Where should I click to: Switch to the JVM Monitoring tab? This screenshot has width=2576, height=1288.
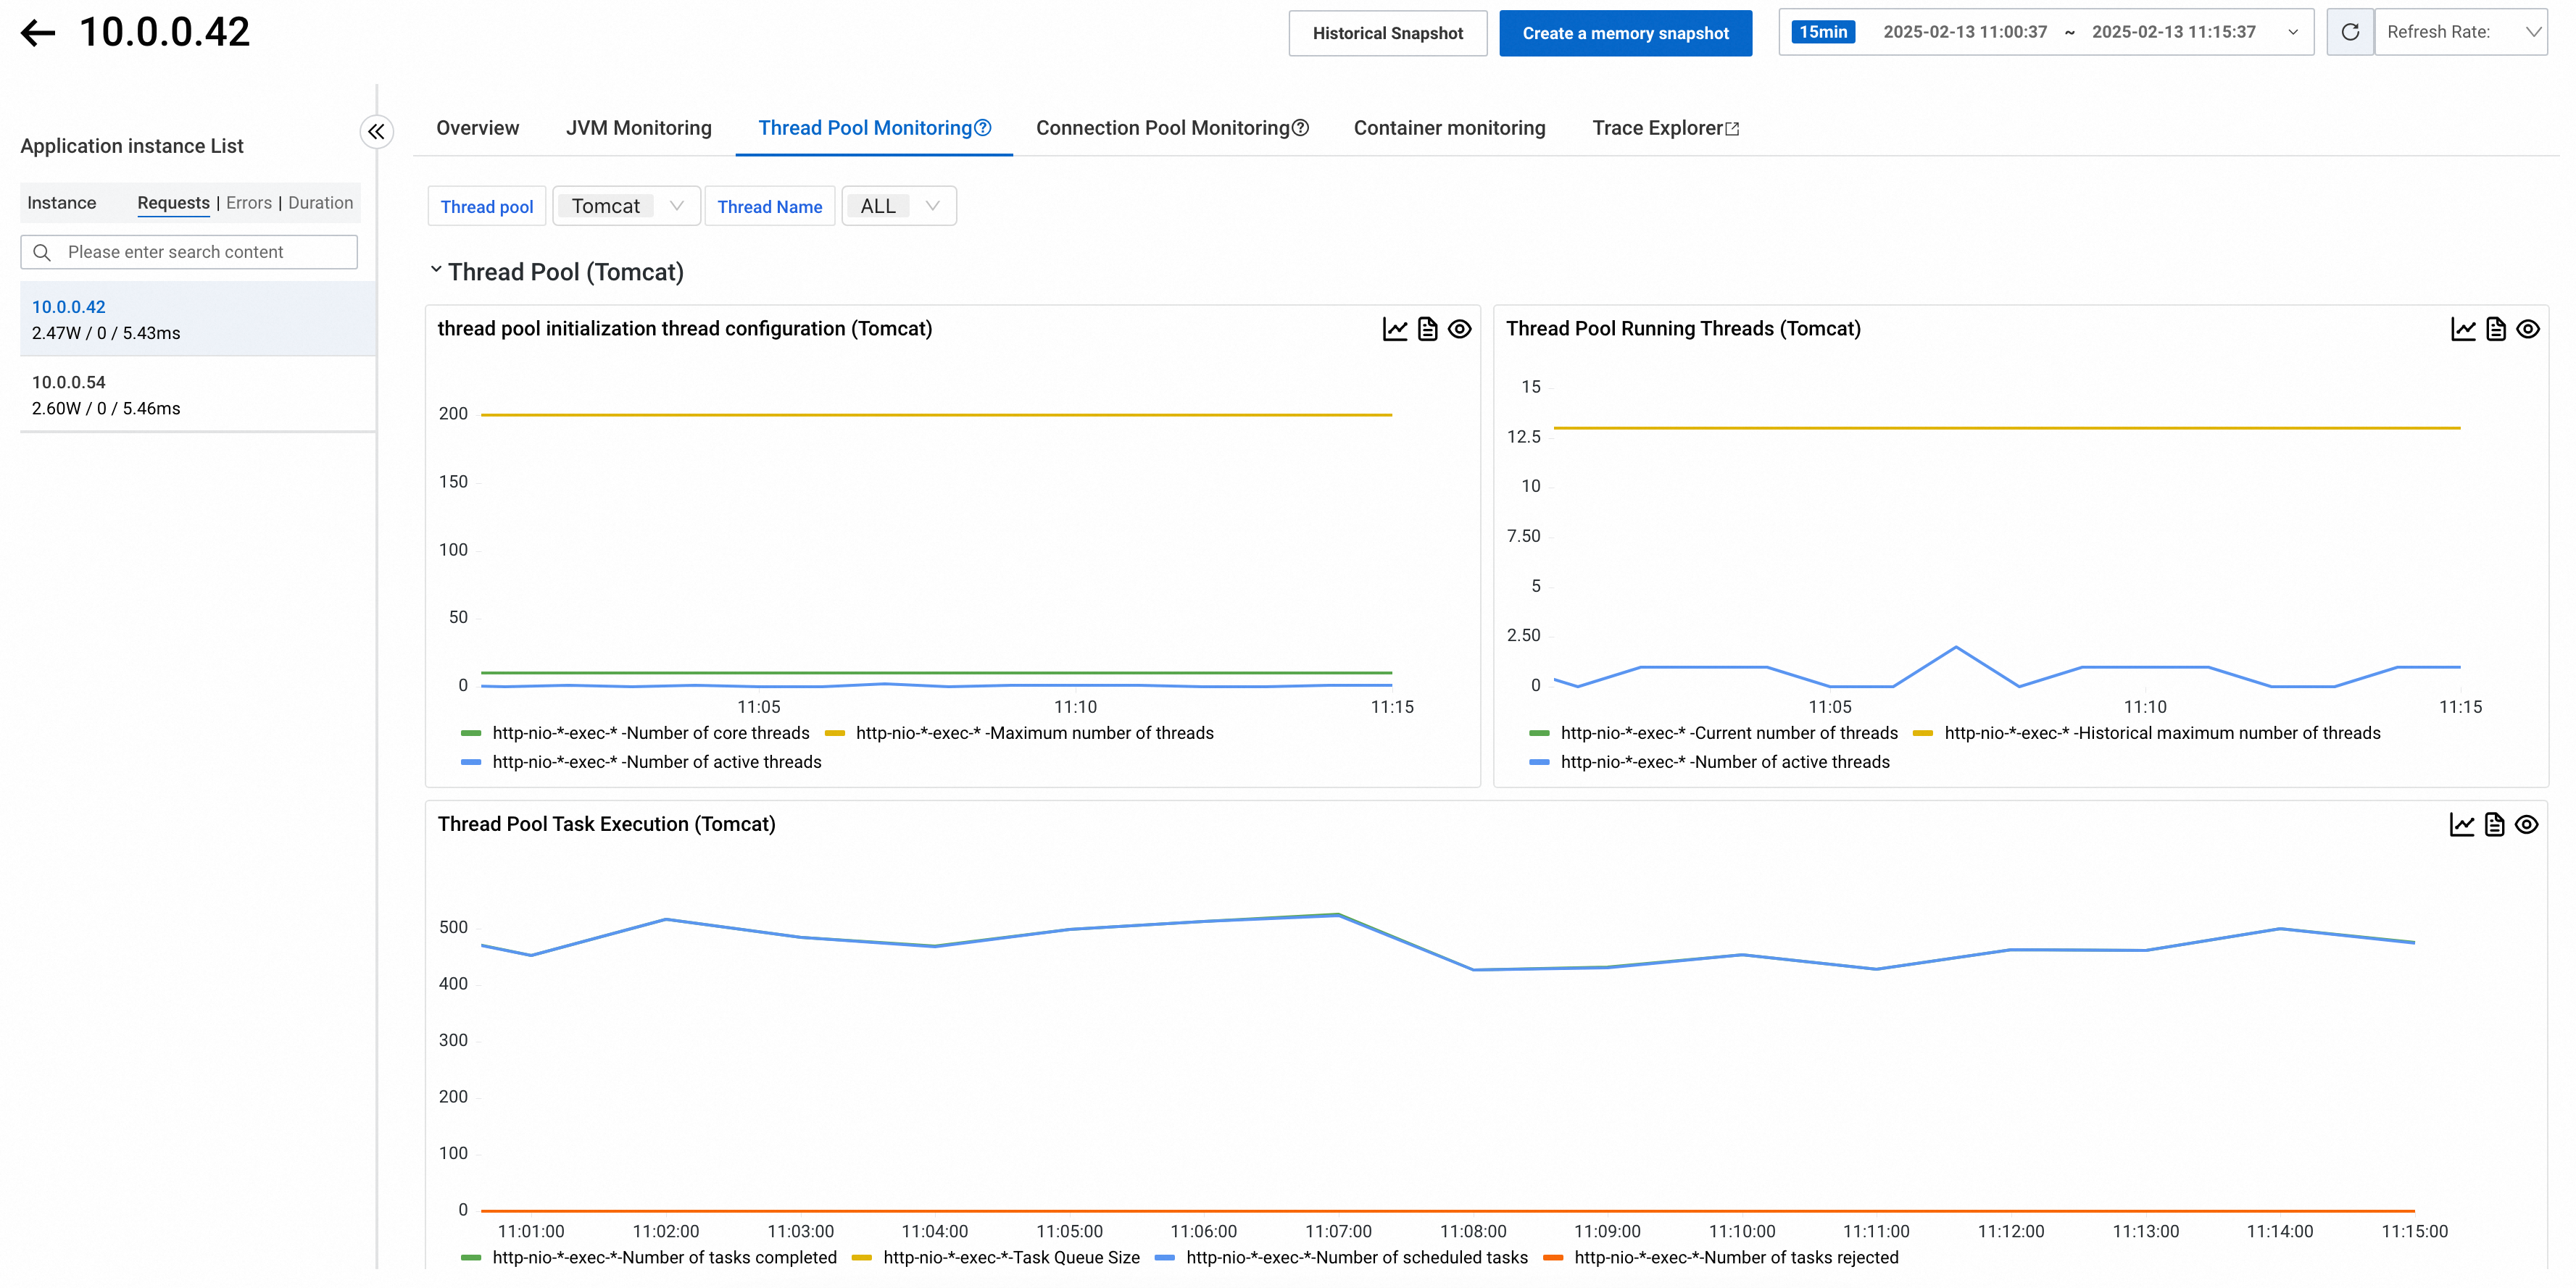[x=638, y=128]
